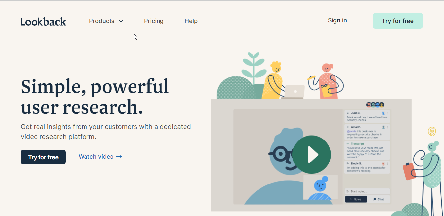
Task: Open the kebab menu on June B.'s note
Action: [388, 113]
